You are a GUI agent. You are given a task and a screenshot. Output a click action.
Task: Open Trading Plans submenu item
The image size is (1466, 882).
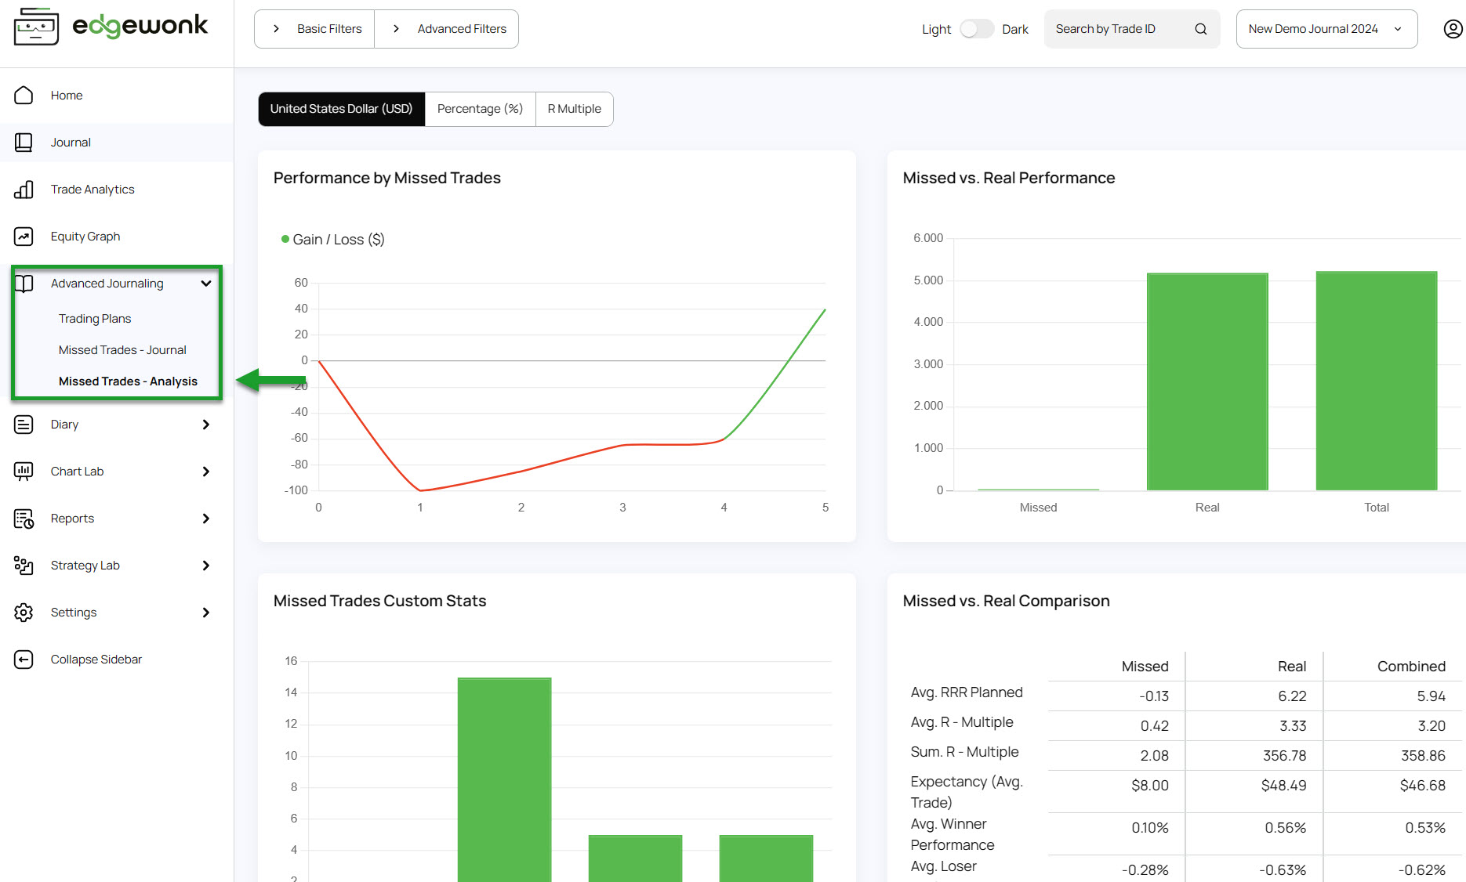[x=95, y=319]
